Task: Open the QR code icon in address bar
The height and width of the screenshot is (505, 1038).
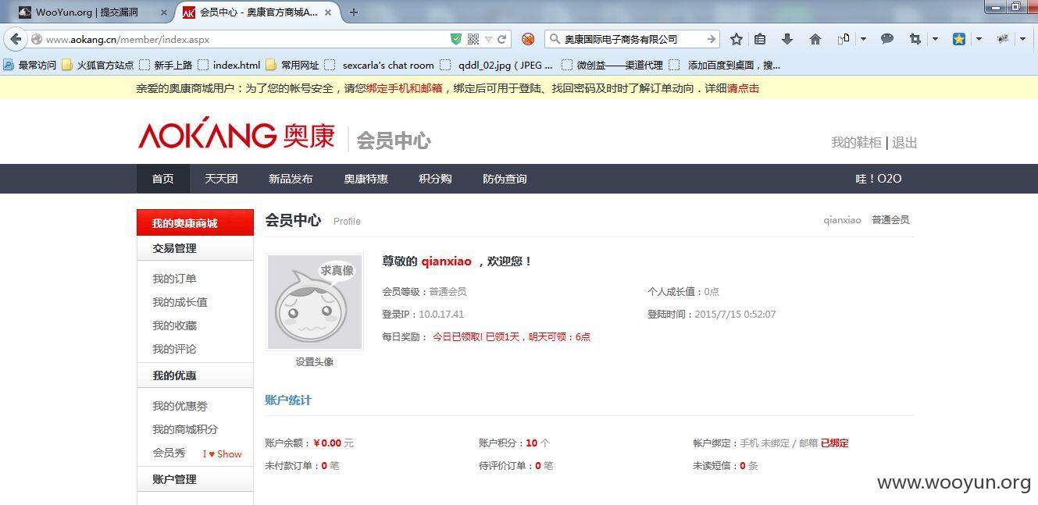Action: [473, 39]
